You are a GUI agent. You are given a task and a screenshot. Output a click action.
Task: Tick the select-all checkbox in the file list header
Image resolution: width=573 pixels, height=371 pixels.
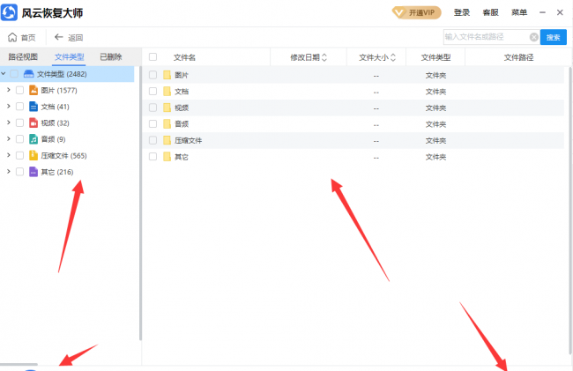click(153, 57)
